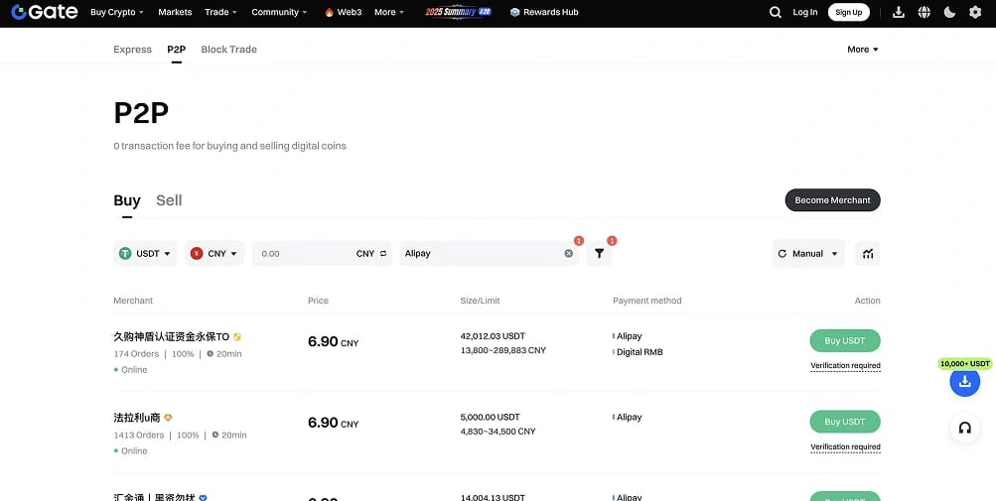Click the blue floating download button
Screen dimensions: 996x501
click(965, 382)
